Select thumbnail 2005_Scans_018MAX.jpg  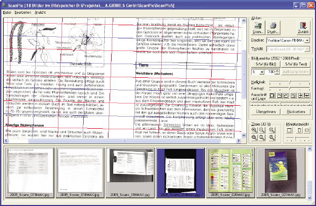tap(80, 173)
